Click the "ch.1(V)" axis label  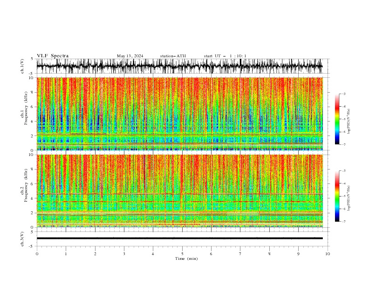click(22, 66)
